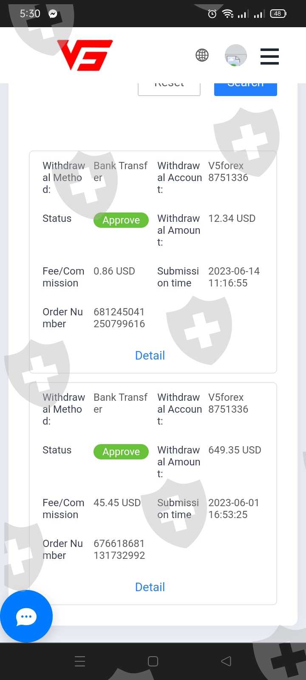Tap the V5 logo
The width and height of the screenshot is (306, 680).
click(85, 55)
